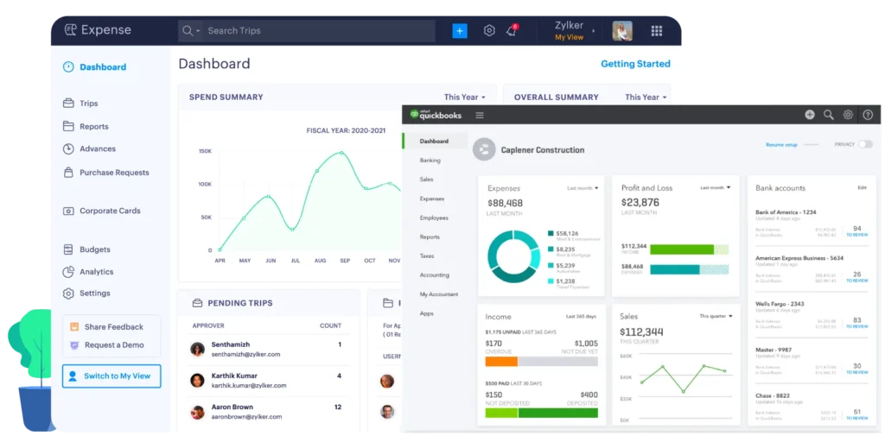Select Aaron Brown row in Pending Trips
Screen dimensions: 885x448
tap(269, 412)
